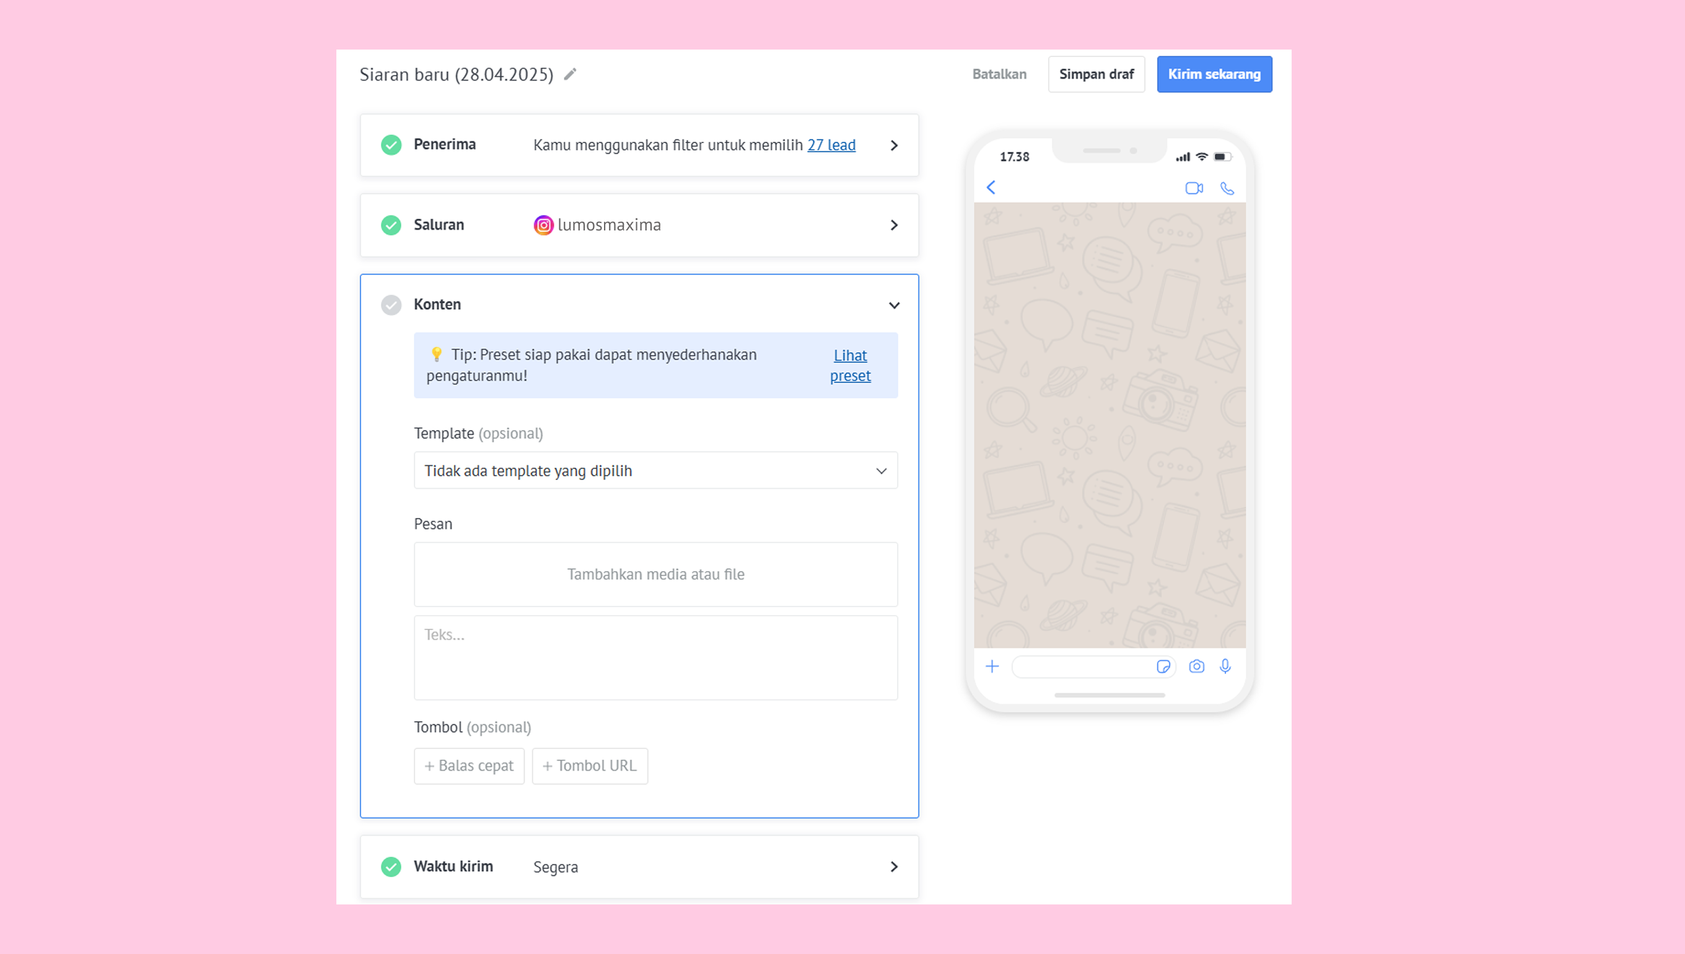Screen dimensions: 1685x954
Task: Click the lightbulb tip icon
Action: [436, 354]
